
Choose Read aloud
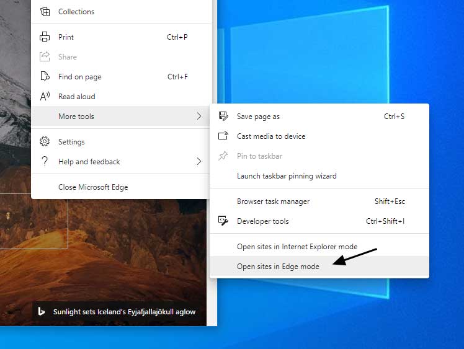click(122, 97)
